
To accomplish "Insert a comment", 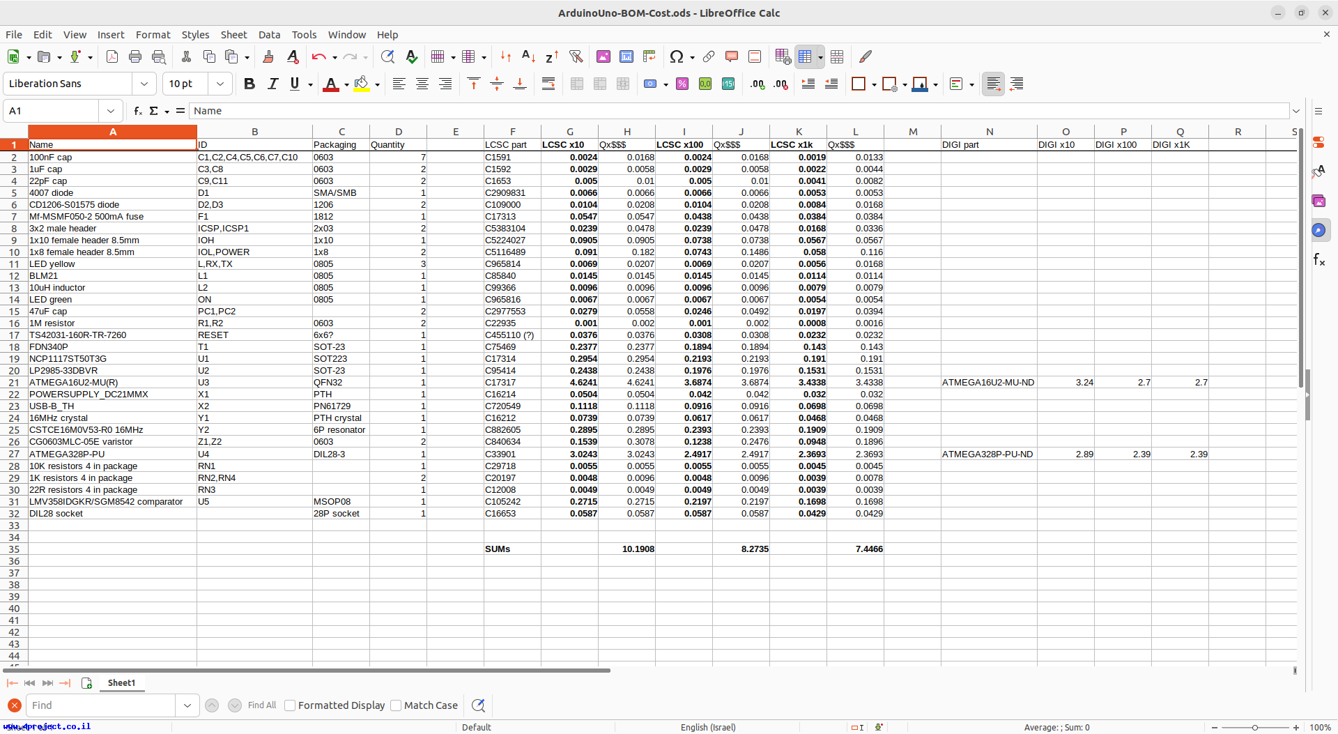I will pyautogui.click(x=732, y=57).
